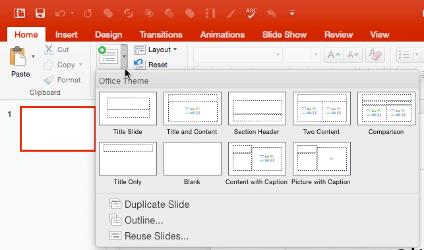Click the Decrease Font Size icon
424x250 pixels.
tap(353, 55)
